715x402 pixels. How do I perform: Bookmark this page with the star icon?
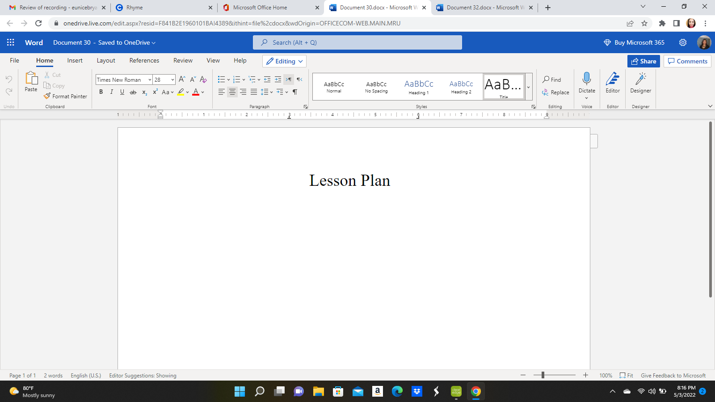[x=644, y=23]
